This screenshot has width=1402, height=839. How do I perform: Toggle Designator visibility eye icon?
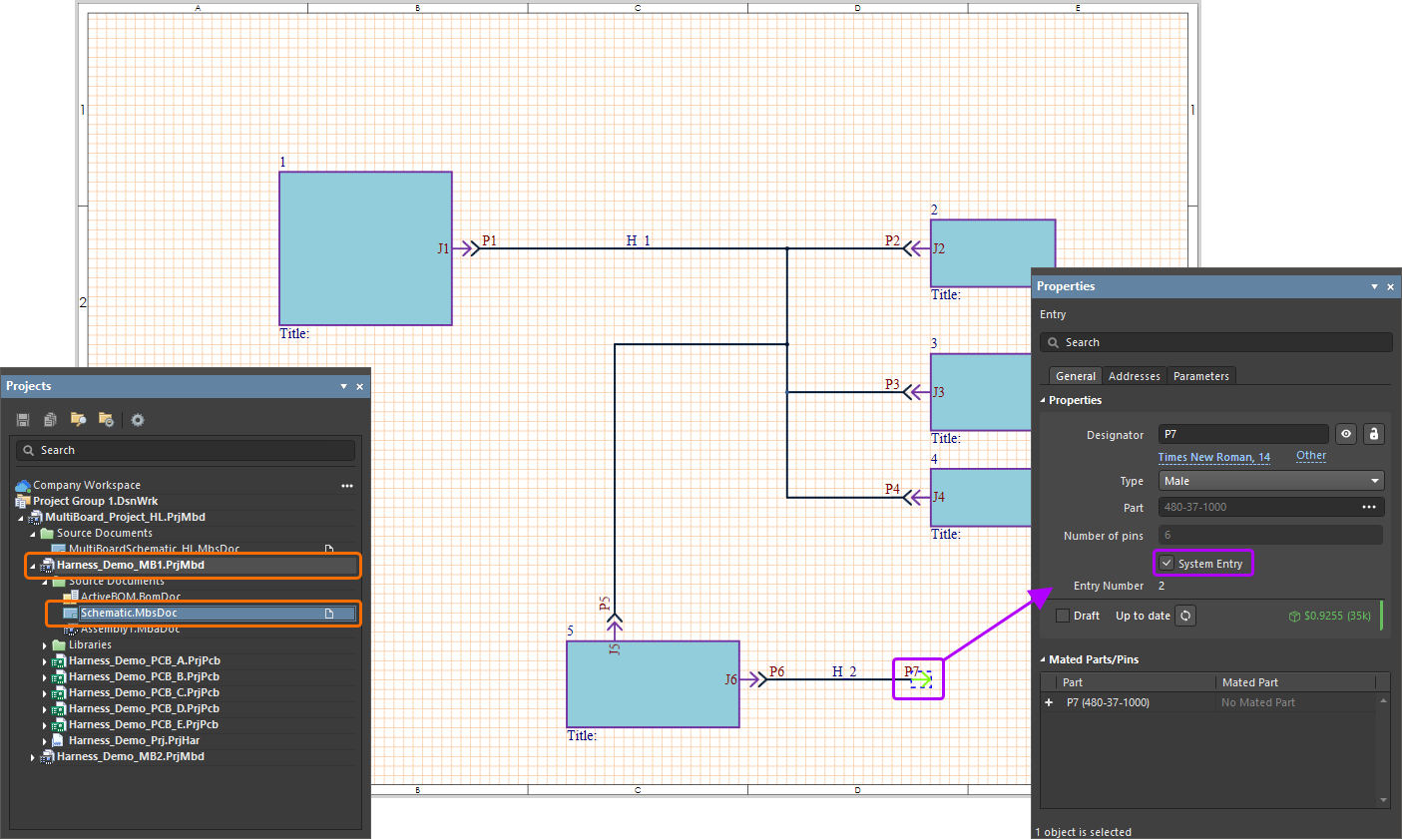point(1346,434)
